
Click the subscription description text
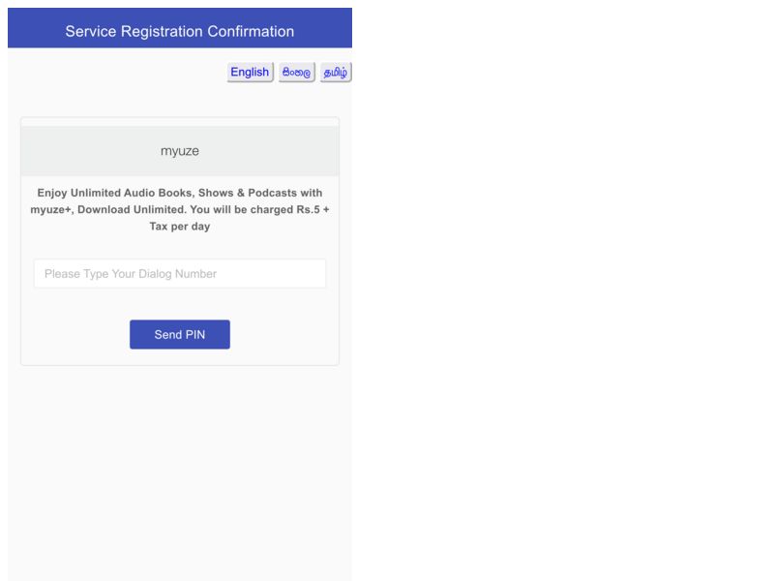180,209
